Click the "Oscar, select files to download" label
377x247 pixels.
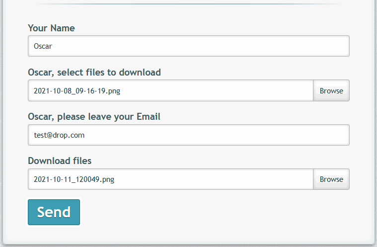94,73
